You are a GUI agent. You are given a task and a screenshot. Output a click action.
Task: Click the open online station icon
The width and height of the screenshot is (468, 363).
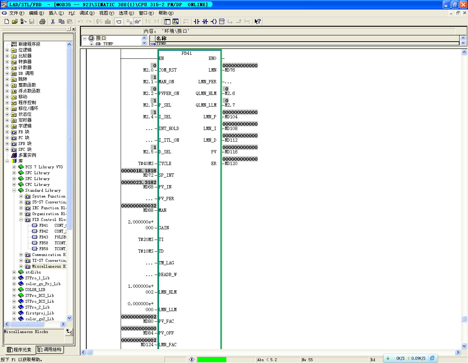point(23,22)
